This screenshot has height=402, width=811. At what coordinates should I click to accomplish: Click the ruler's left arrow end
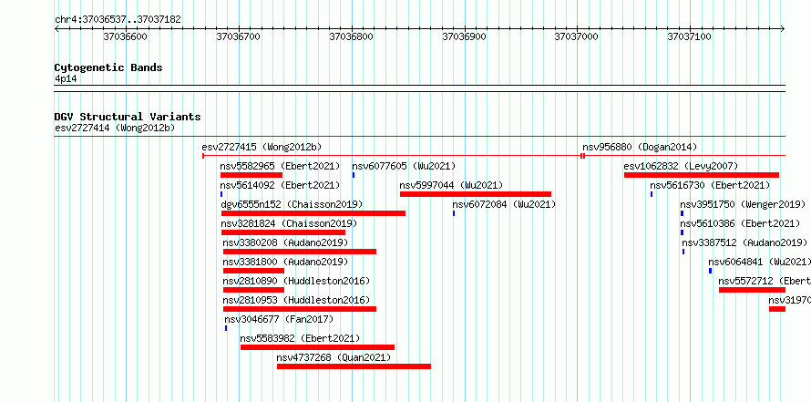(56, 29)
